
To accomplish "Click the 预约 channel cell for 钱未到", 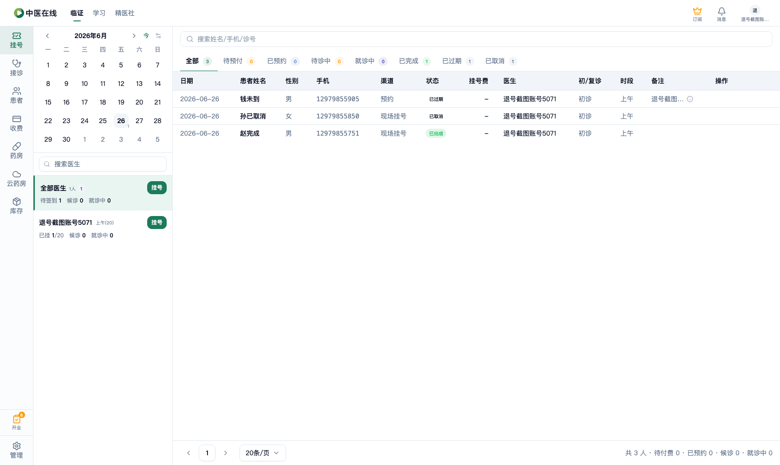I will pos(387,99).
